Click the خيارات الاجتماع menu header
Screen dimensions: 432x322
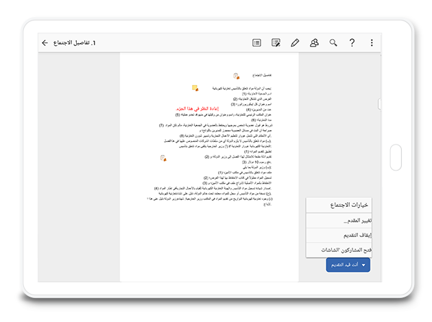pyautogui.click(x=339, y=205)
